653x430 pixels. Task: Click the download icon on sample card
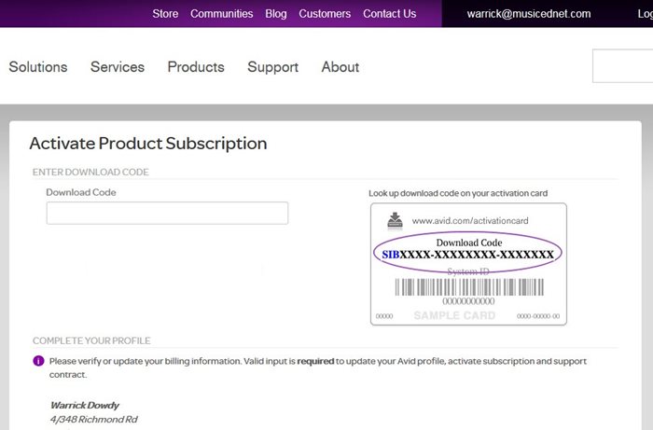coord(395,221)
